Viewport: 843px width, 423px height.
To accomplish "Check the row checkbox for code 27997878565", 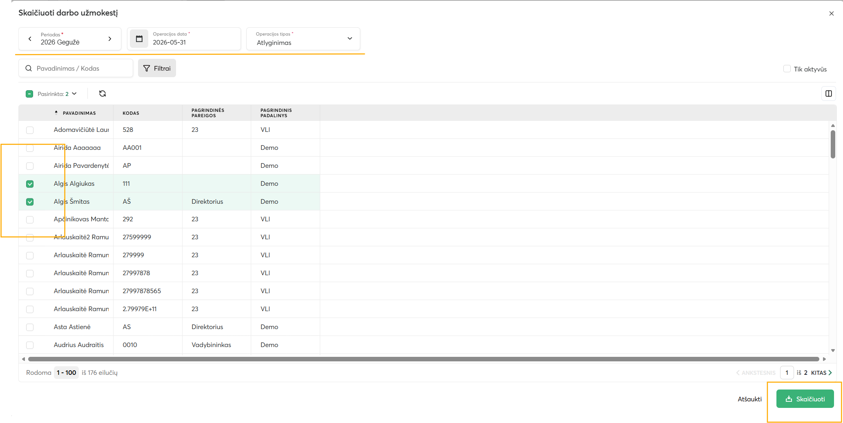I will [x=30, y=291].
